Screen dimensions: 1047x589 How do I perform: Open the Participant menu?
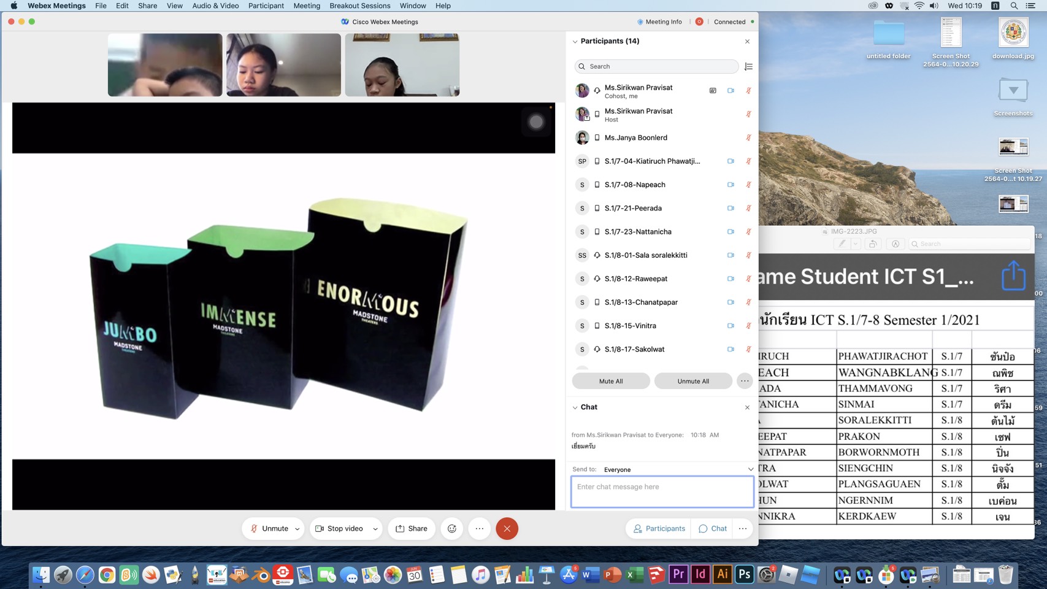266,6
